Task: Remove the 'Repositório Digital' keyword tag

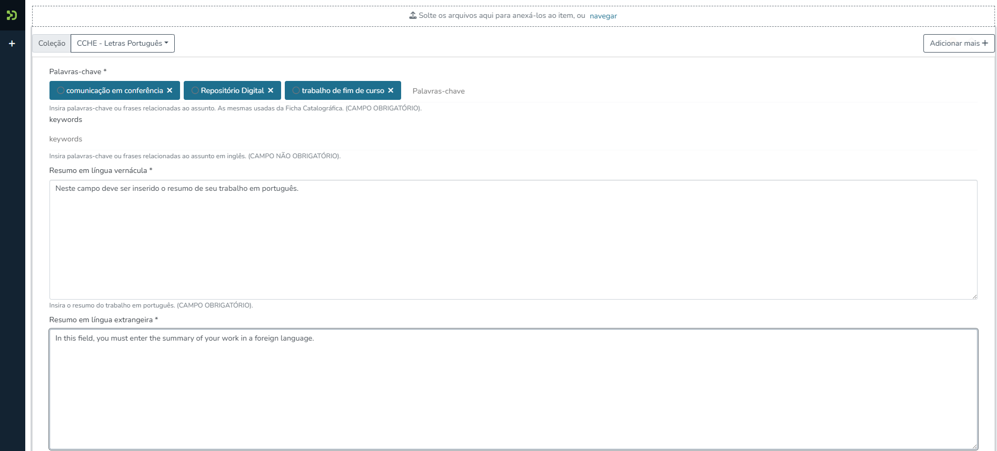Action: coord(271,90)
